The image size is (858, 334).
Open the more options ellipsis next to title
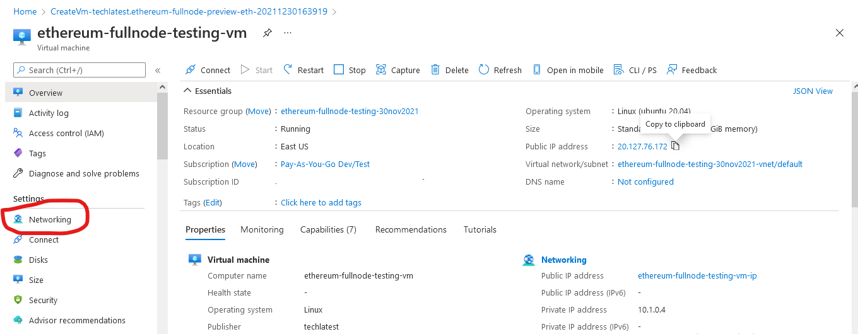[x=288, y=33]
